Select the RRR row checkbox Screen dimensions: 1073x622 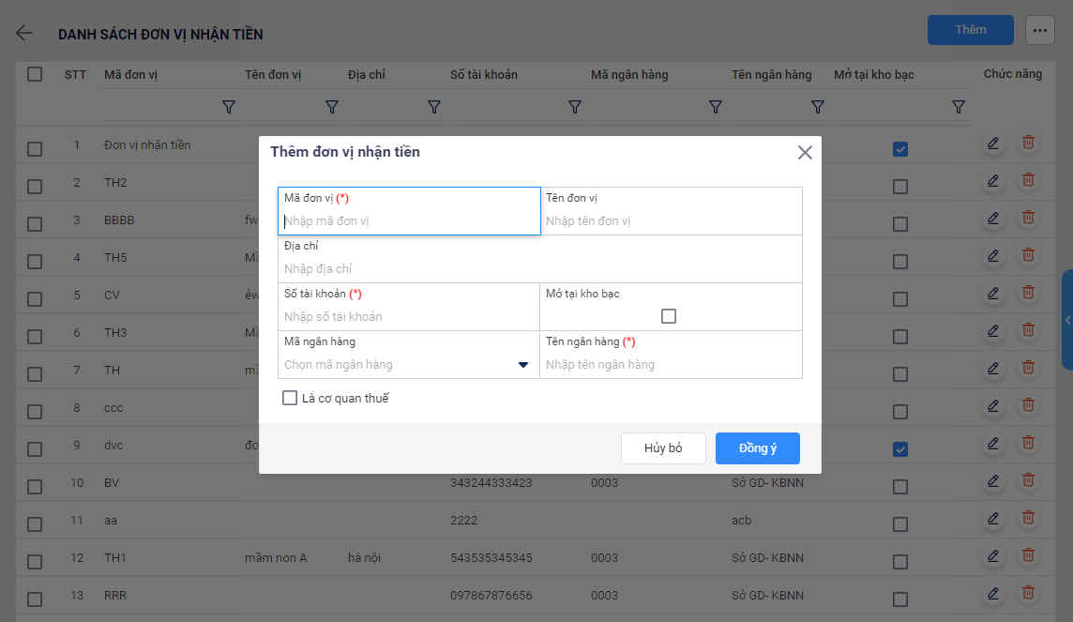click(x=35, y=599)
